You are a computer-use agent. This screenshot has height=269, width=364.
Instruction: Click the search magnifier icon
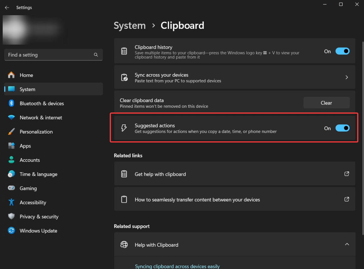[96, 55]
